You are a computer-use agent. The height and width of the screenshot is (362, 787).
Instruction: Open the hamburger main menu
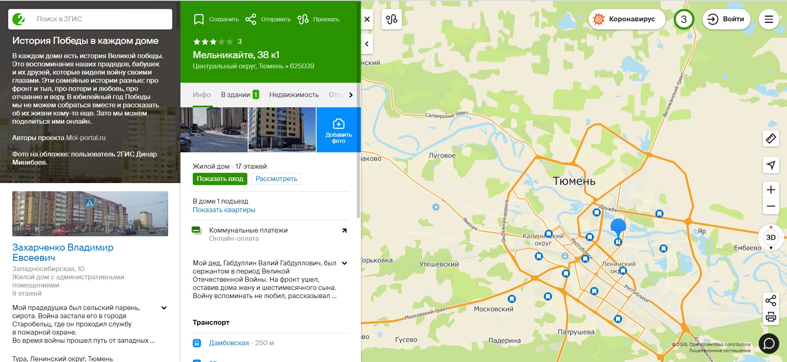coord(769,19)
